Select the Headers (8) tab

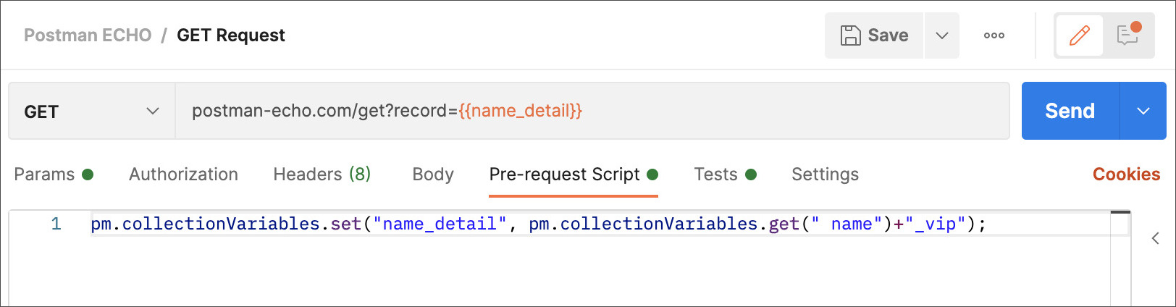322,174
